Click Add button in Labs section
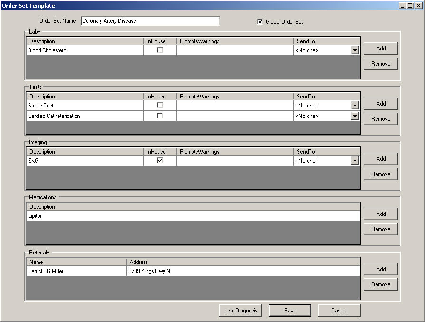The height and width of the screenshot is (322, 425). [380, 49]
